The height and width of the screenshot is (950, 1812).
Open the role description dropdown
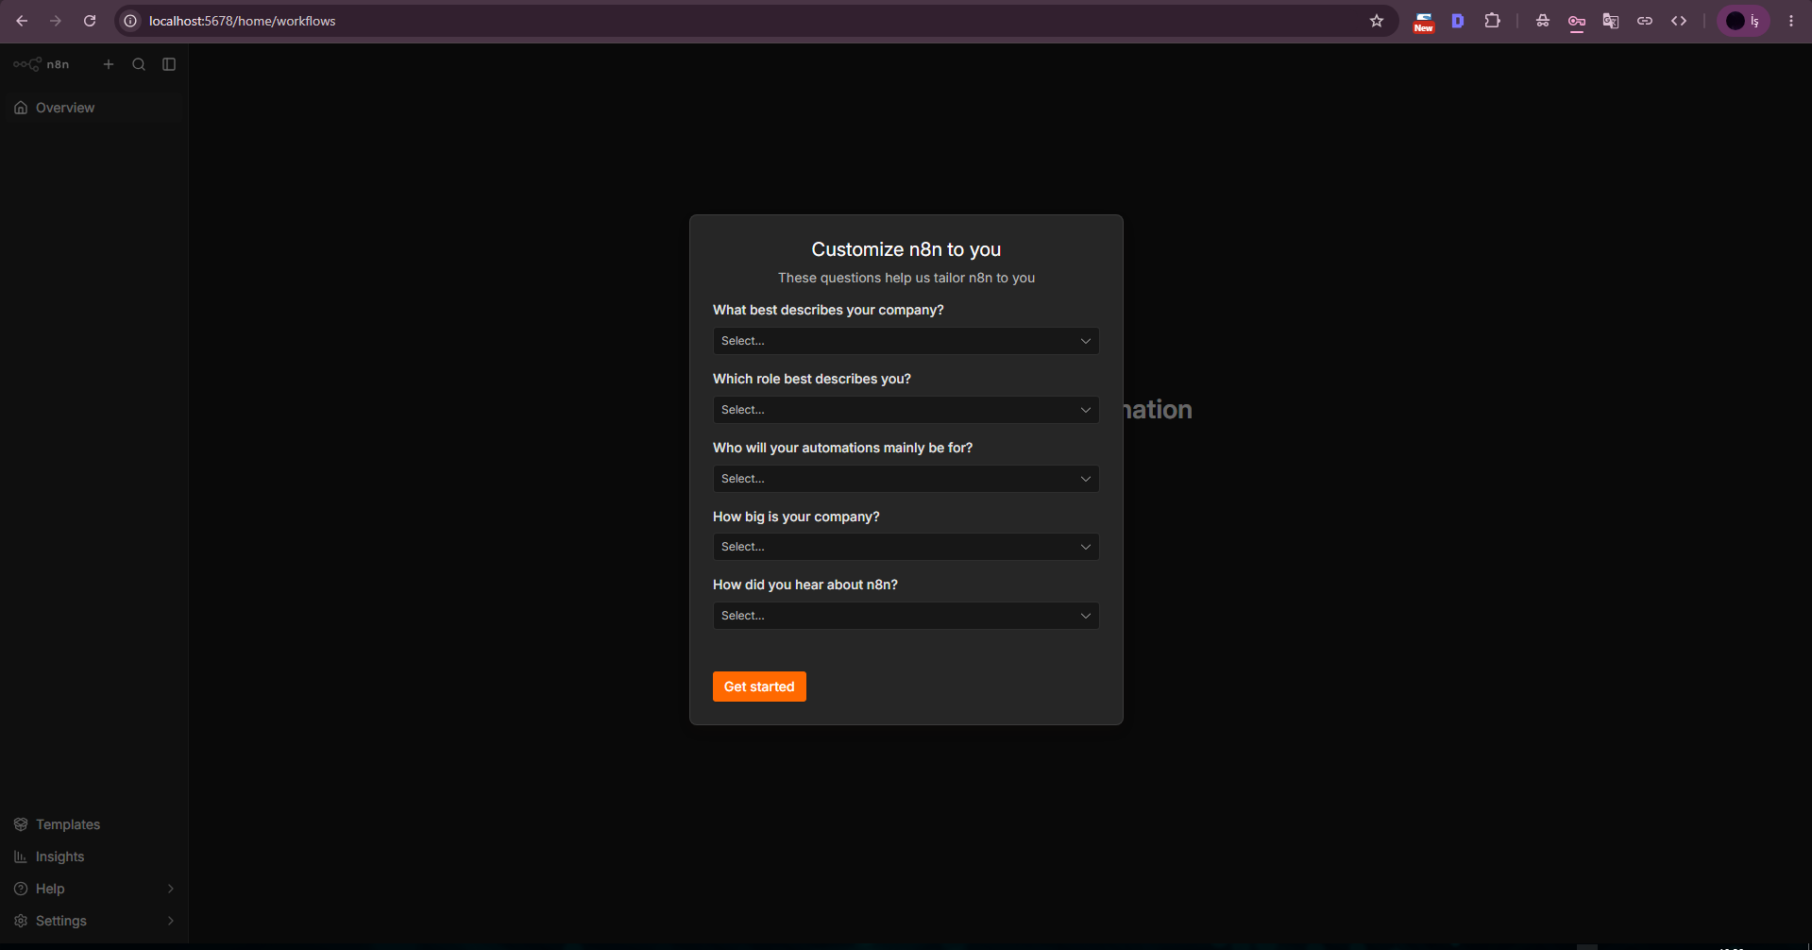pyautogui.click(x=906, y=410)
